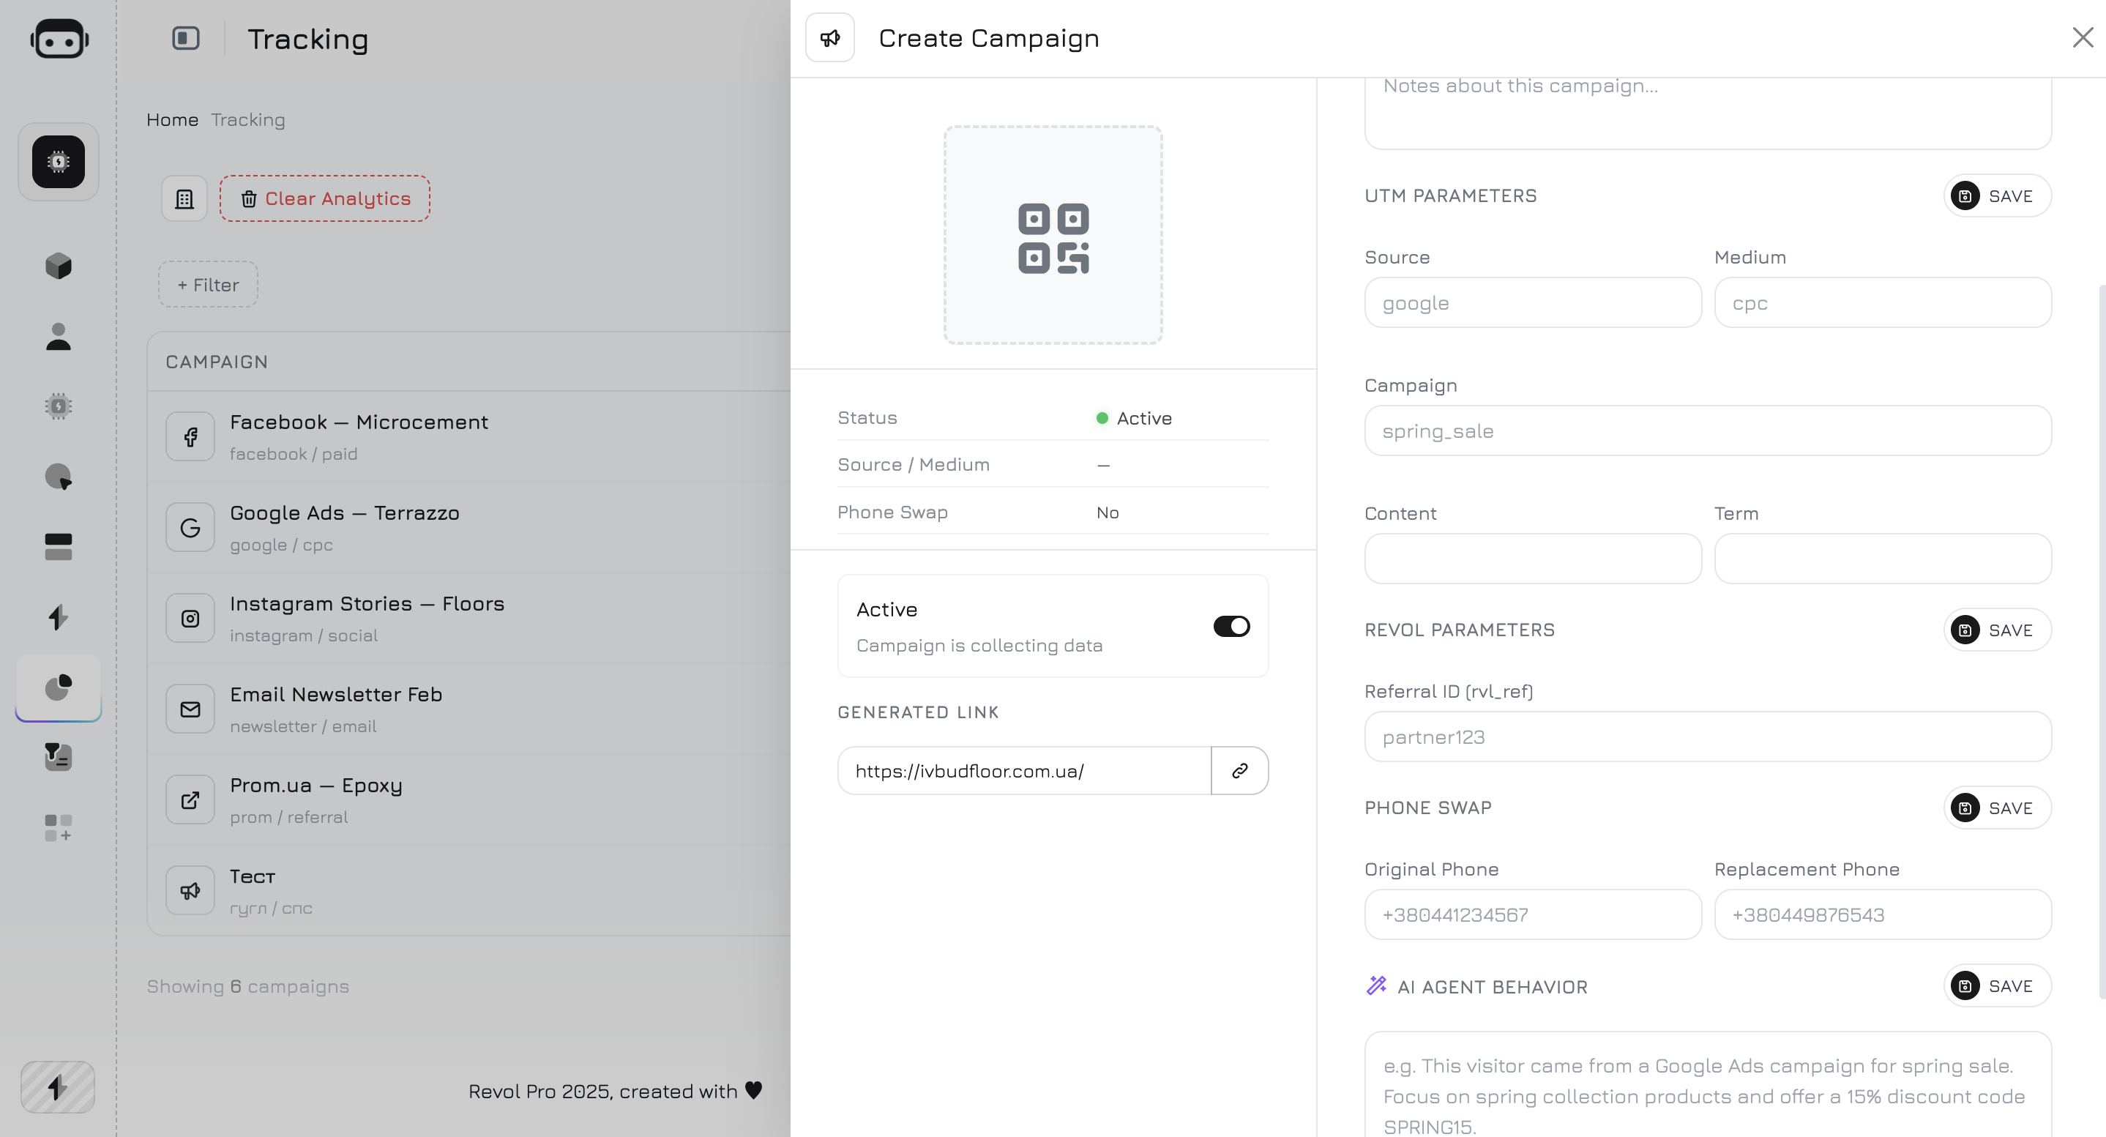This screenshot has width=2106, height=1137.
Task: Open the AI chip icon in sidebar
Action: click(x=57, y=406)
